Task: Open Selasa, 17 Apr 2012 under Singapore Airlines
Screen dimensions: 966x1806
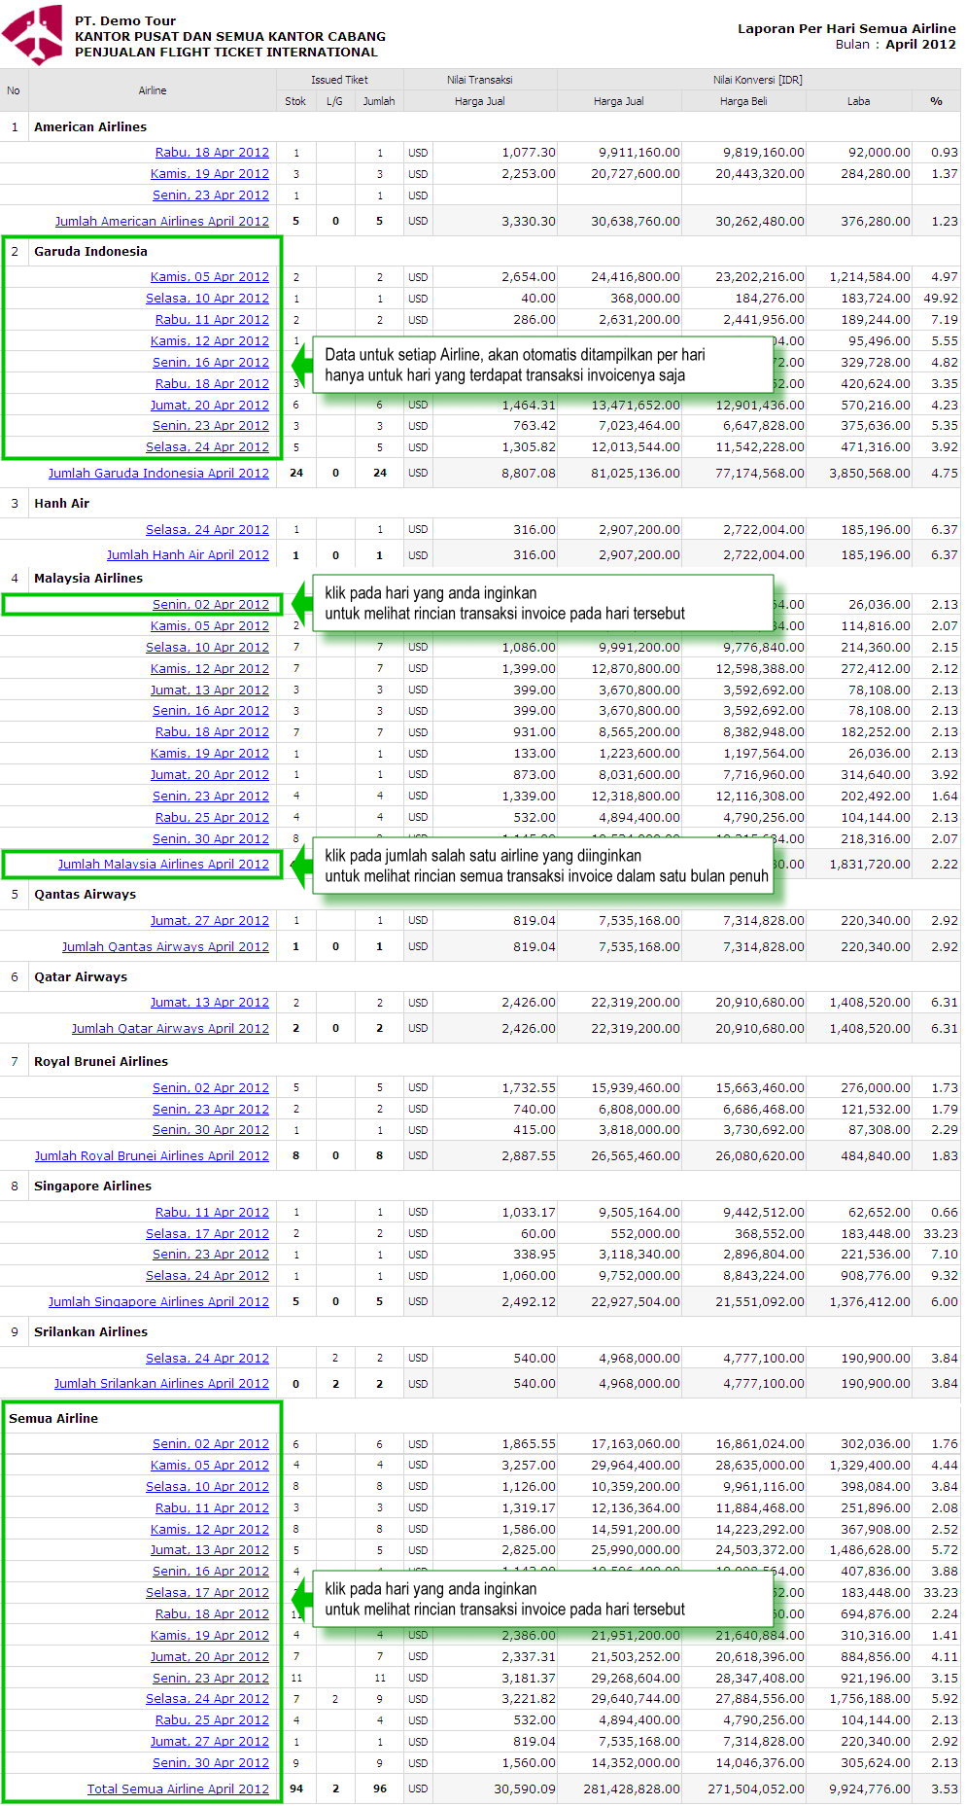Action: (x=207, y=1234)
